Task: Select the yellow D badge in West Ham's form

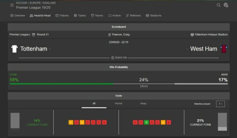Action: pos(163,122)
